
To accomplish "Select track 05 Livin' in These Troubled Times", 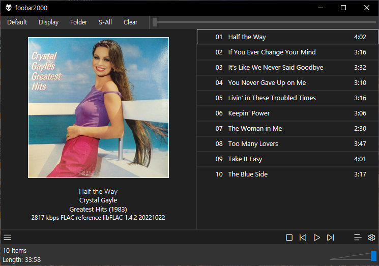I will [287, 98].
